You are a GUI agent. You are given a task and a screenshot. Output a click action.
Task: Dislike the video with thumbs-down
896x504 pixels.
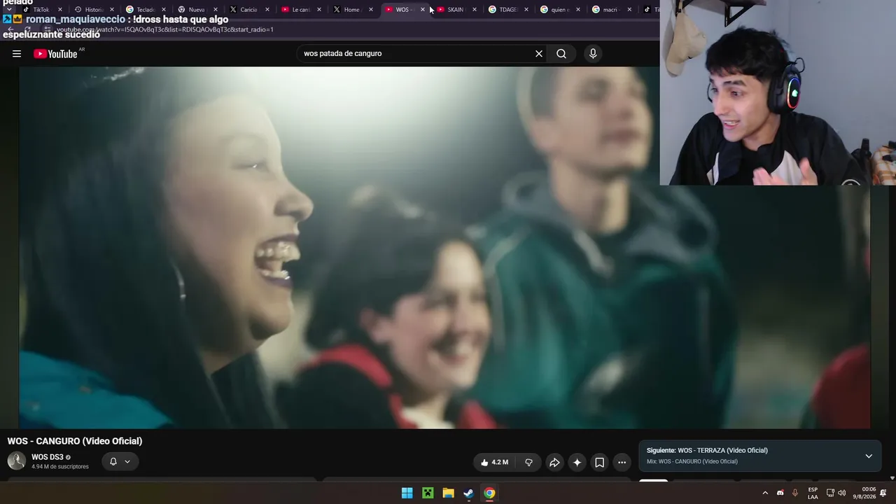tap(528, 462)
